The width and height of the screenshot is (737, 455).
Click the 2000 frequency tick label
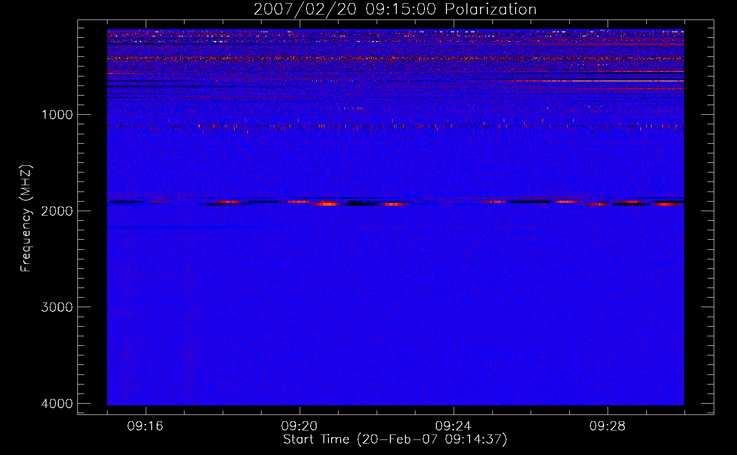pos(57,211)
